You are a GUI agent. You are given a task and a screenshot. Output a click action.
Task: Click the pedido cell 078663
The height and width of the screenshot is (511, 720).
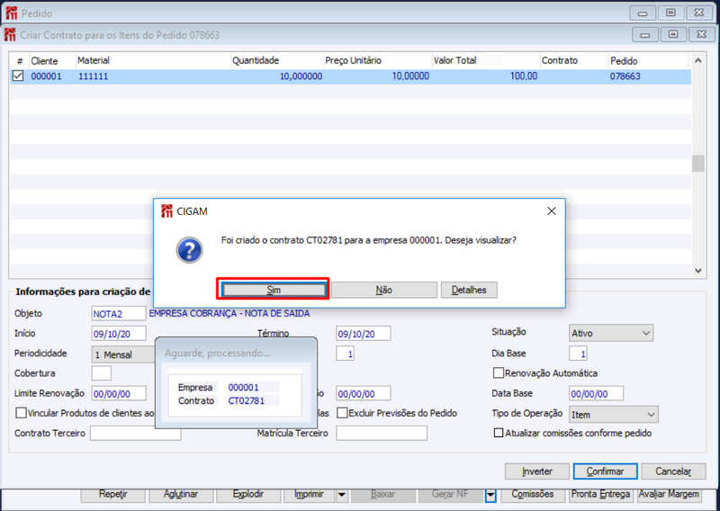625,76
